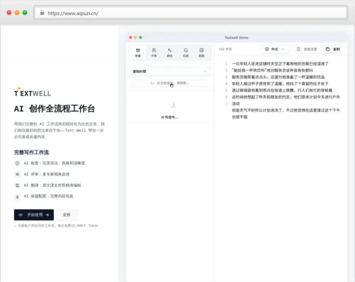Open the 标题 (Title) generator tab

185,52
